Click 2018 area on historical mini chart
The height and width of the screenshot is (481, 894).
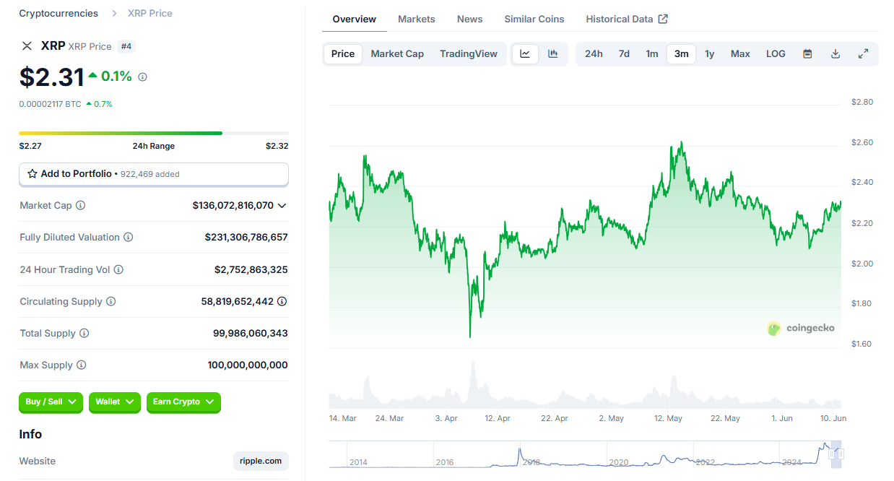531,462
